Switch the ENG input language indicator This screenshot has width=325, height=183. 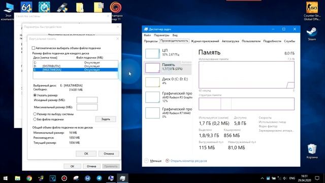(x=292, y=178)
